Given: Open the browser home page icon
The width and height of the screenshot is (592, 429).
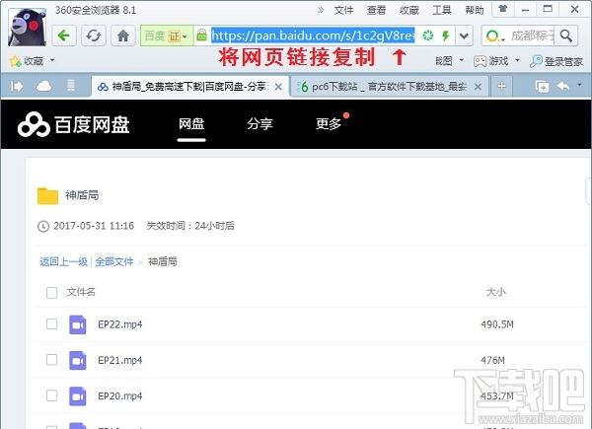Looking at the screenshot, I should pyautogui.click(x=123, y=36).
